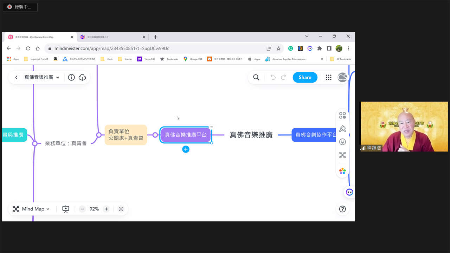Switch to the second browser tab

(x=112, y=37)
